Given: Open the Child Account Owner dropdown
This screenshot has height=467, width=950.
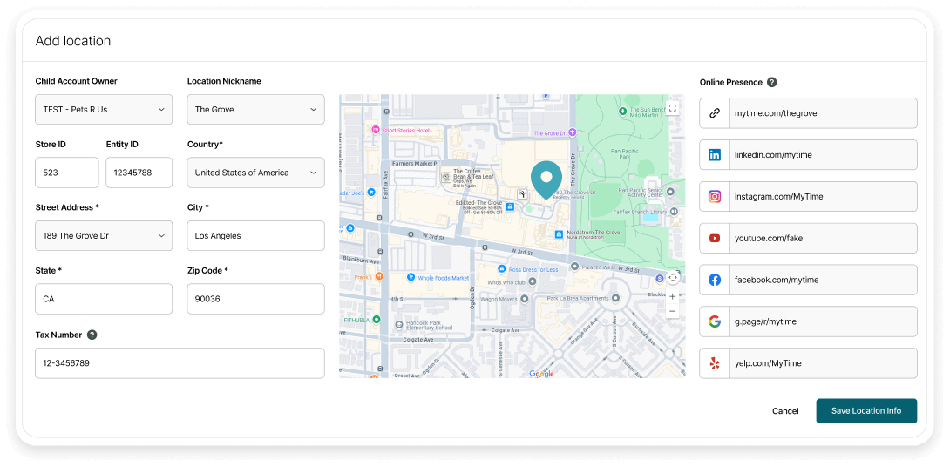Looking at the screenshot, I should coord(104,110).
